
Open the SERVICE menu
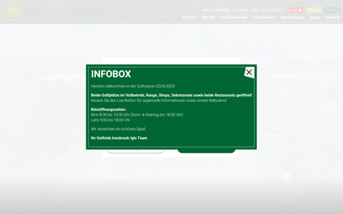tap(332, 18)
